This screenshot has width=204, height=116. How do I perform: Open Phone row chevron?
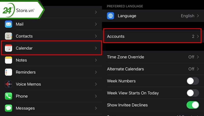[x=96, y=96]
